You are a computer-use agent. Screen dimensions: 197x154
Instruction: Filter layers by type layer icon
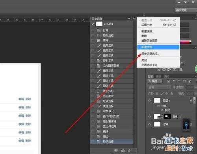179,81
